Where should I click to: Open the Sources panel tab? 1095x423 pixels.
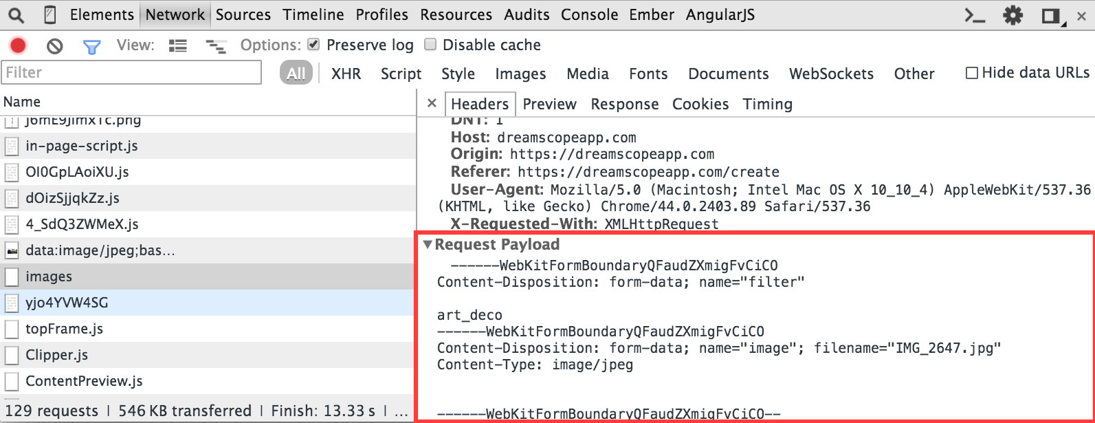tap(243, 14)
